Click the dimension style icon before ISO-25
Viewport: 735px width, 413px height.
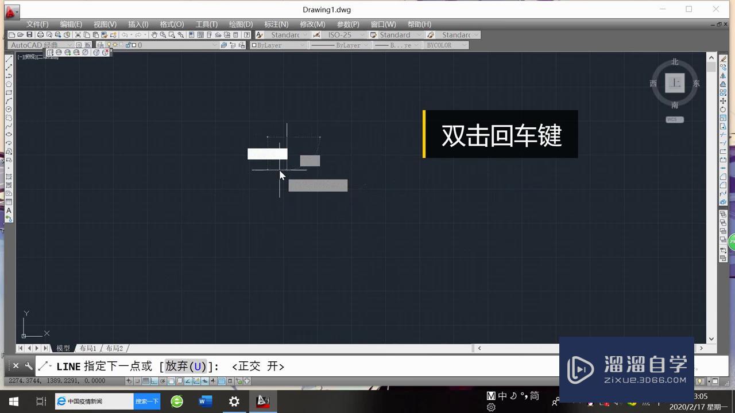[316, 35]
